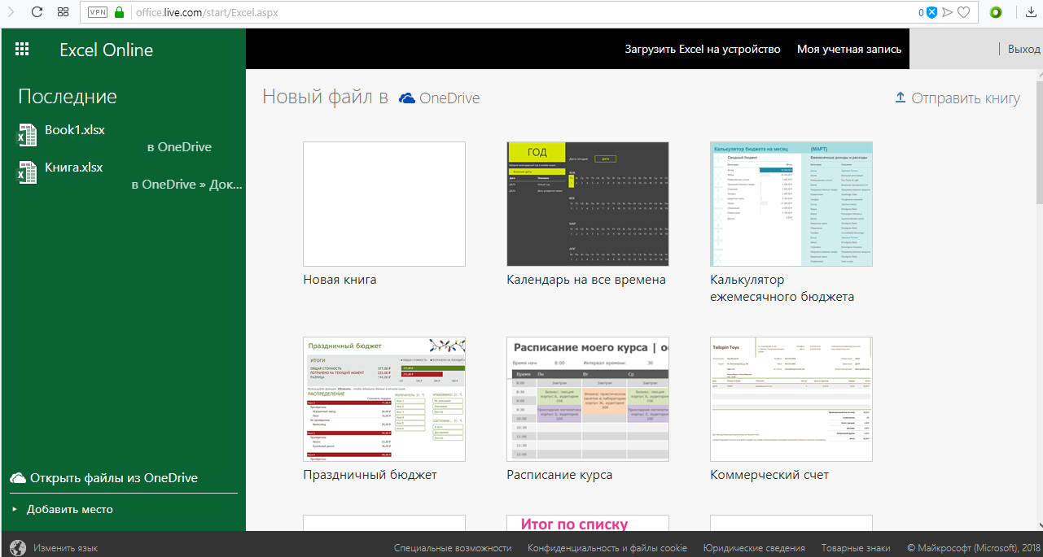Click the OneDrive cloud icon beside Новый файл в
The width and height of the screenshot is (1043, 557).
click(x=407, y=98)
